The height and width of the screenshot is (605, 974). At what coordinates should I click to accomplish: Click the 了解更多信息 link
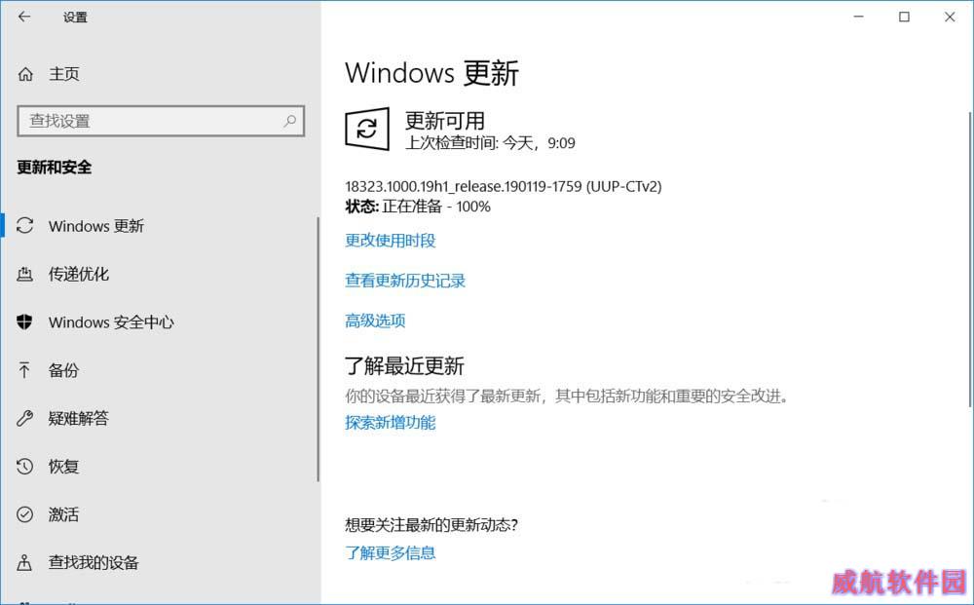click(391, 552)
